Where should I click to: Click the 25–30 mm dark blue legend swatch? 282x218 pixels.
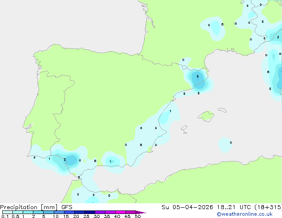(90, 212)
